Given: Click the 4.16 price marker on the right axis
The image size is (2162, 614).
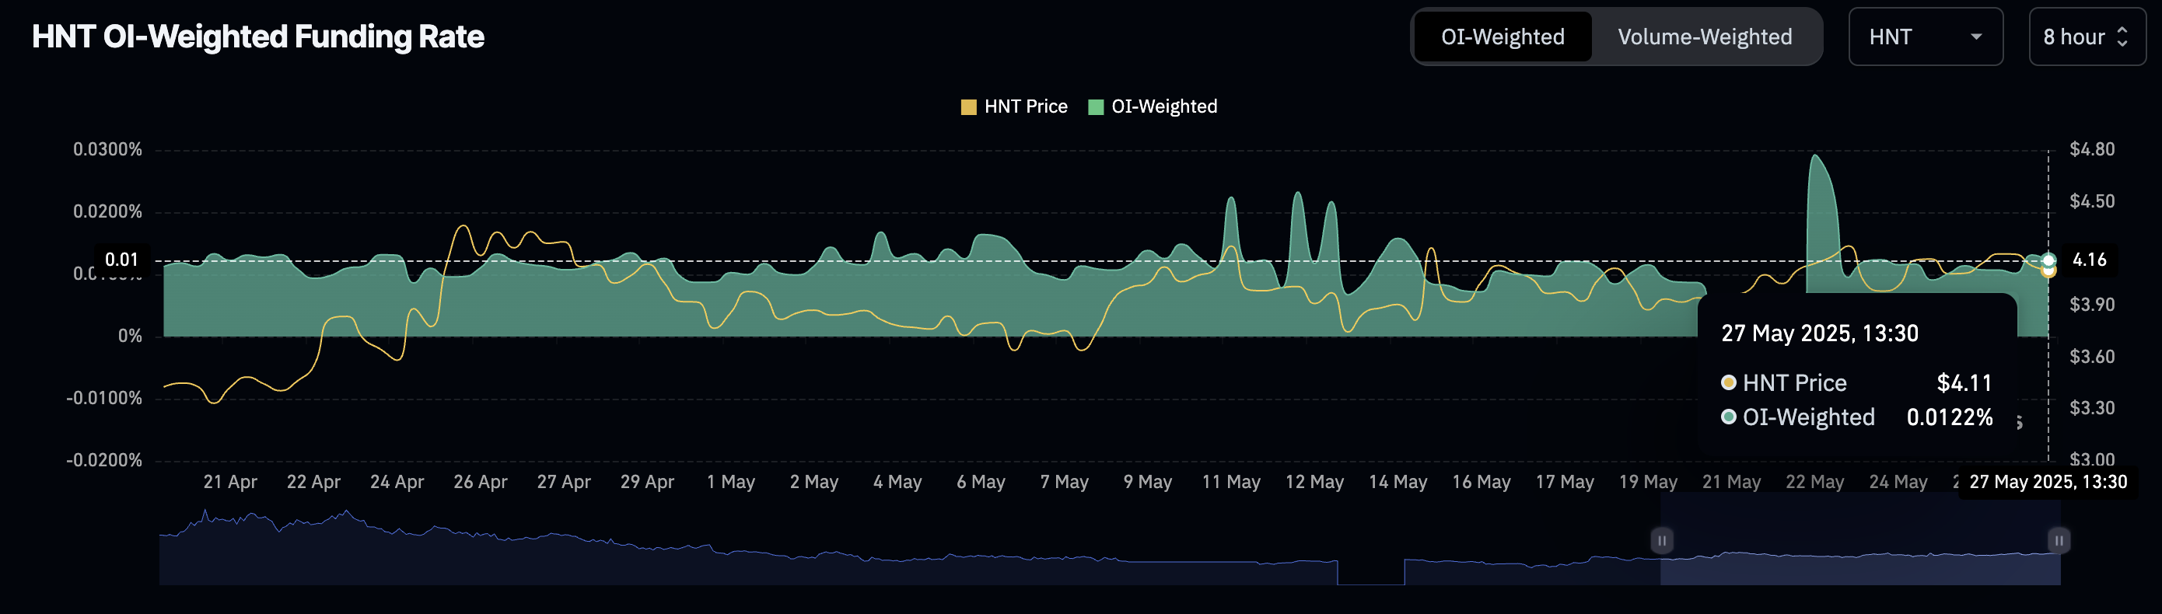Looking at the screenshot, I should [2088, 260].
